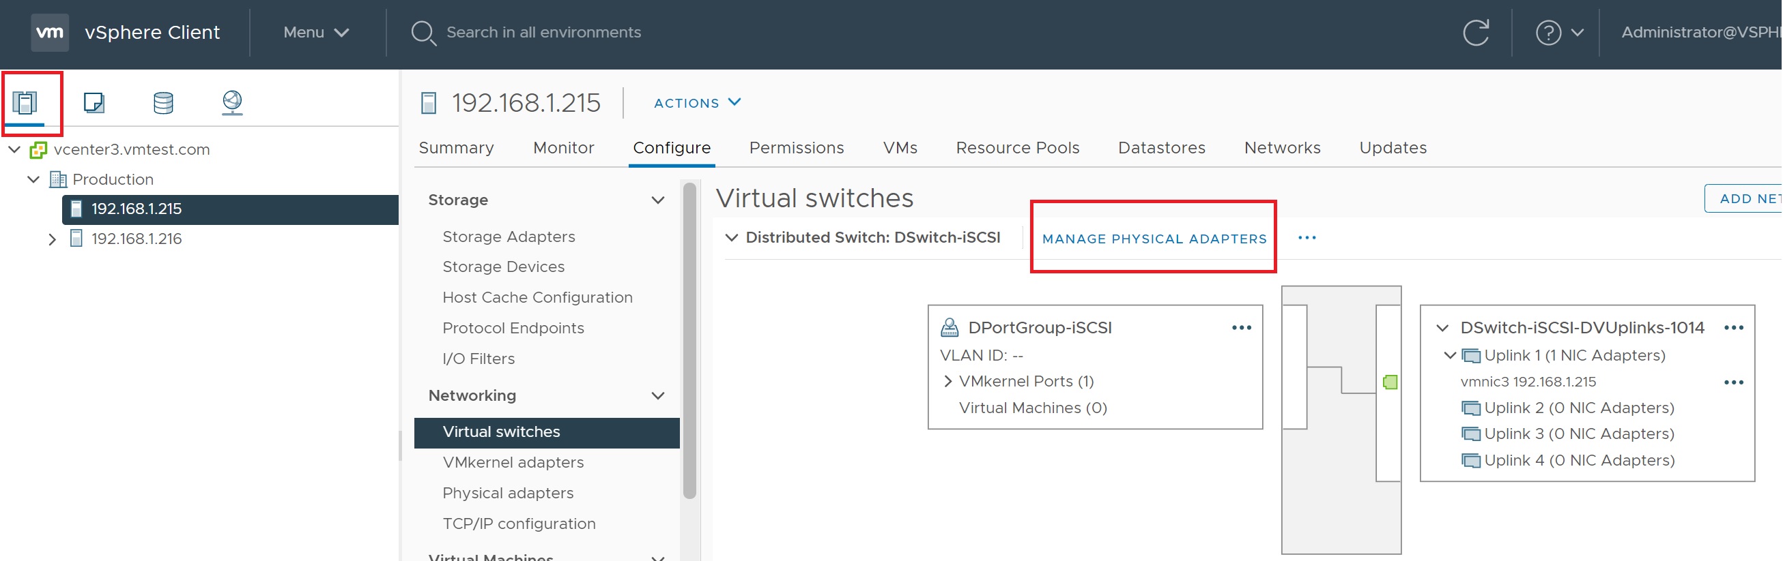The width and height of the screenshot is (1783, 561).
Task: Open DPortGroup-iSCSI options ellipsis menu
Action: click(x=1241, y=327)
